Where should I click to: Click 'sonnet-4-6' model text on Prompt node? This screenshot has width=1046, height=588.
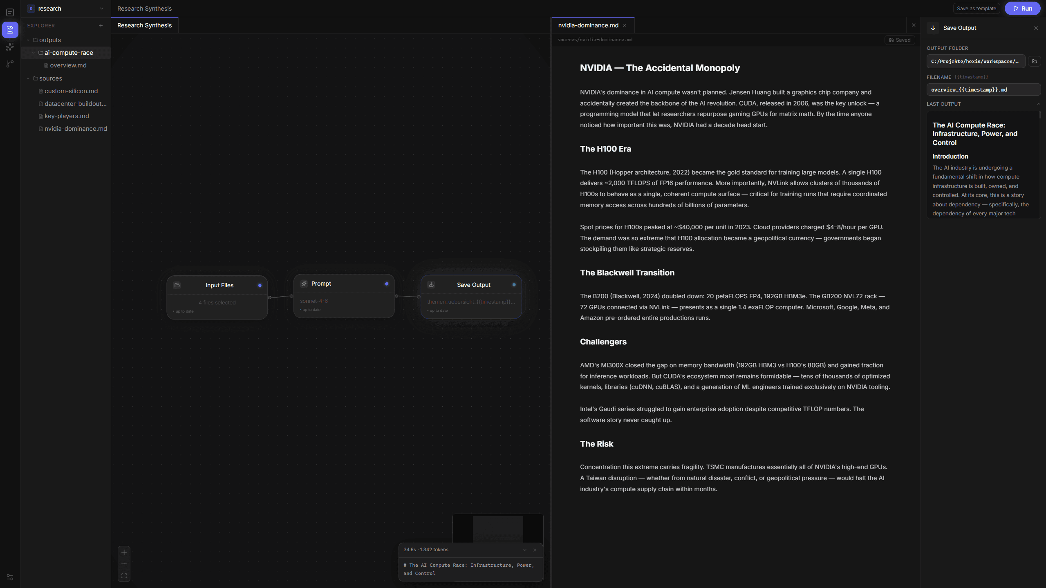[314, 301]
